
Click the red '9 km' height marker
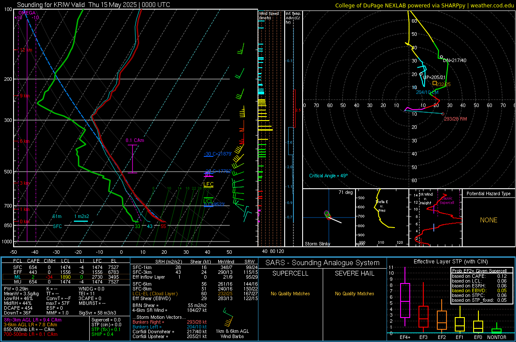pyautogui.click(x=24, y=96)
